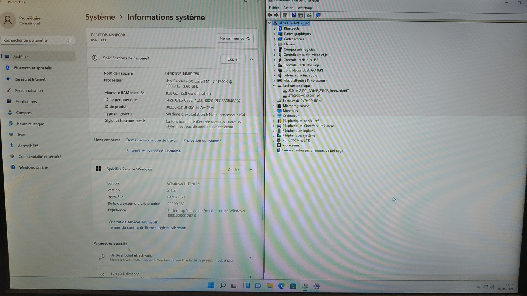Screen dimensions: 527x296
Task: Click the Back arrow in Device Manager toolbar
Action: (x=270, y=15)
